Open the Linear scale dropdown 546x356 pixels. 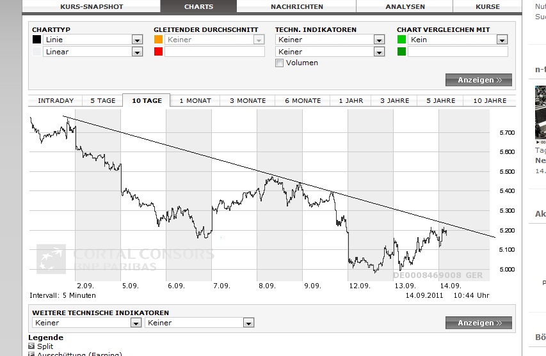(x=137, y=52)
